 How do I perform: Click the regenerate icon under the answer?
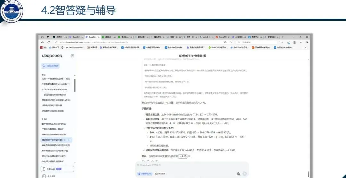tap(148, 161)
